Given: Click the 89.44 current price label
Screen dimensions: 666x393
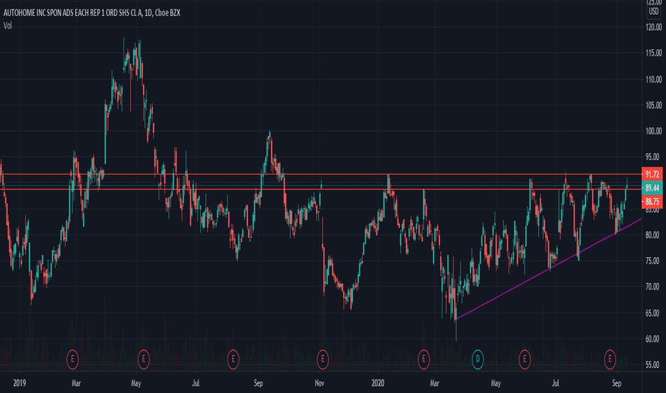Looking at the screenshot, I should [652, 188].
